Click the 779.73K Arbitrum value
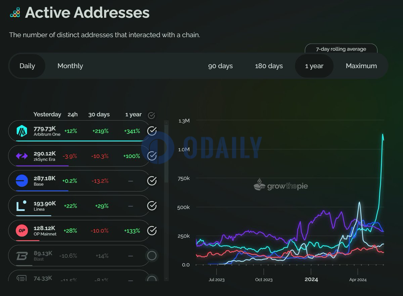Viewport: 403px width, 296px height. coord(45,128)
